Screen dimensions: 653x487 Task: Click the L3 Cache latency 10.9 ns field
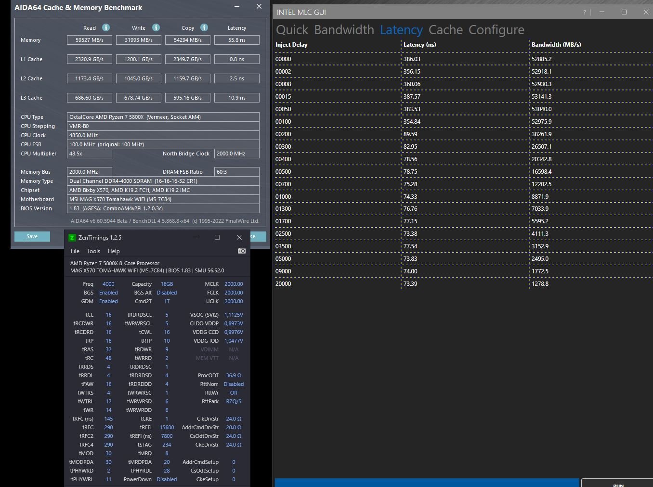(x=237, y=98)
